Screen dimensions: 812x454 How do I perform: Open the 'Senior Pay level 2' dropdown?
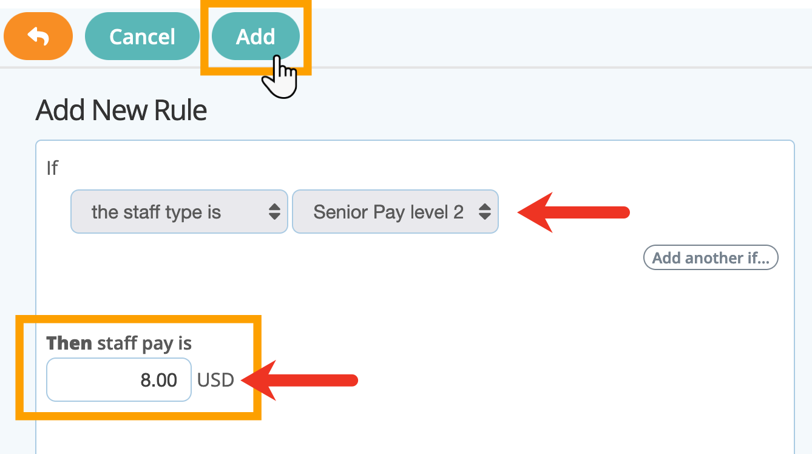pyautogui.click(x=395, y=212)
